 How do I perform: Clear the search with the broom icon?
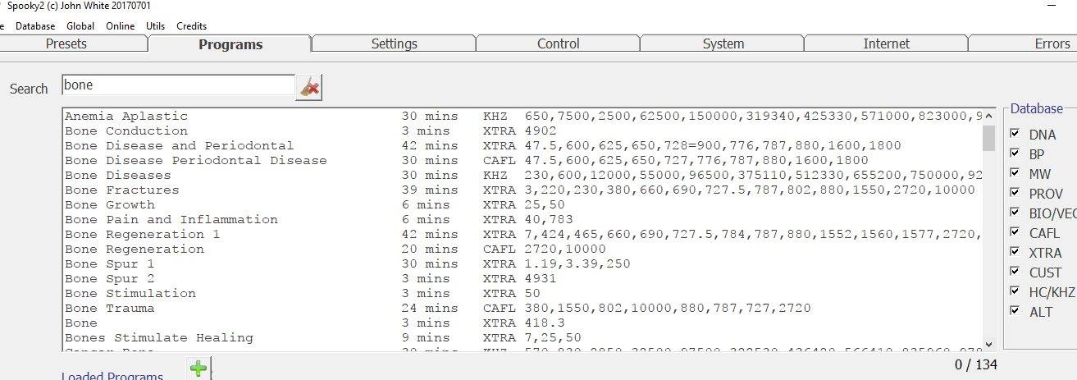pyautogui.click(x=309, y=86)
